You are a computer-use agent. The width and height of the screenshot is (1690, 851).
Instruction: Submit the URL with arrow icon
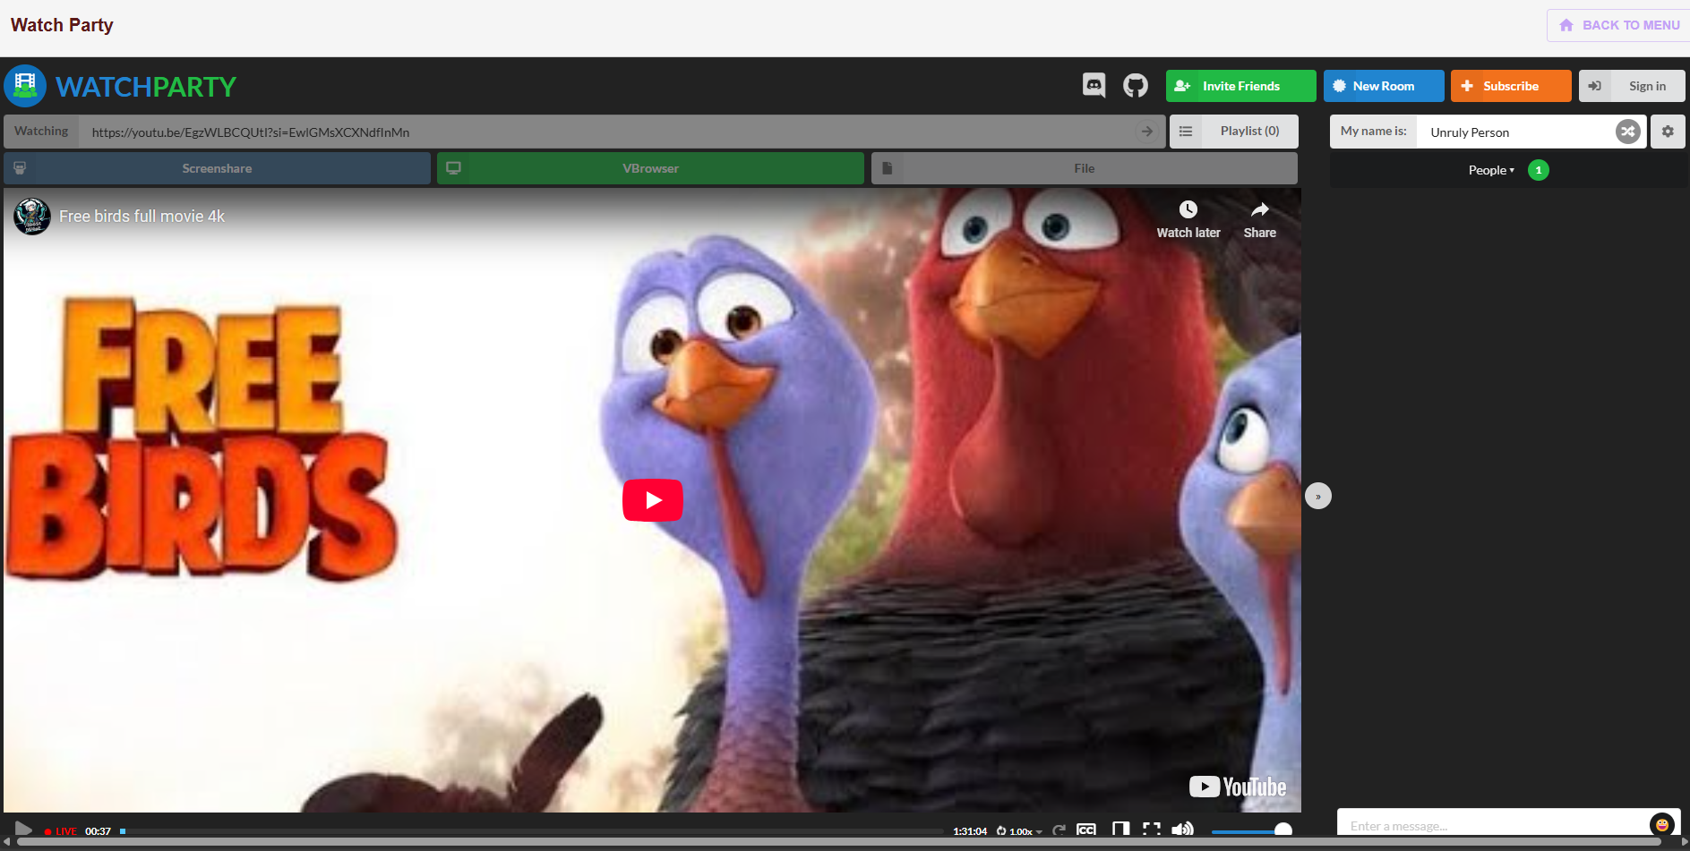(x=1146, y=132)
